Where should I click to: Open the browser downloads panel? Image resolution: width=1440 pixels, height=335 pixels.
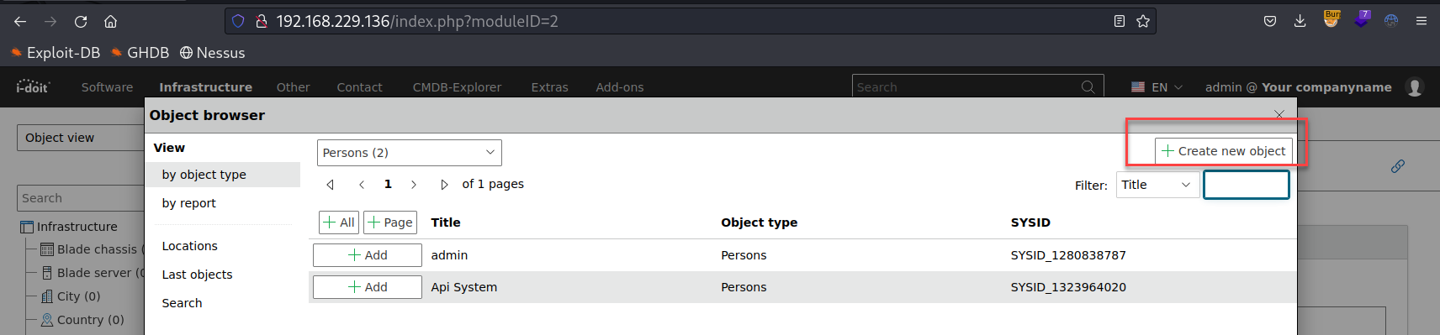(1300, 21)
